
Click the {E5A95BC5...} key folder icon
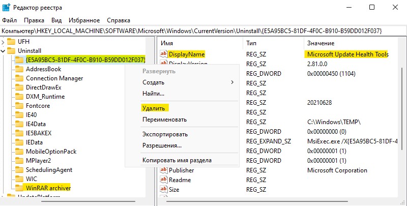[x=19, y=60]
